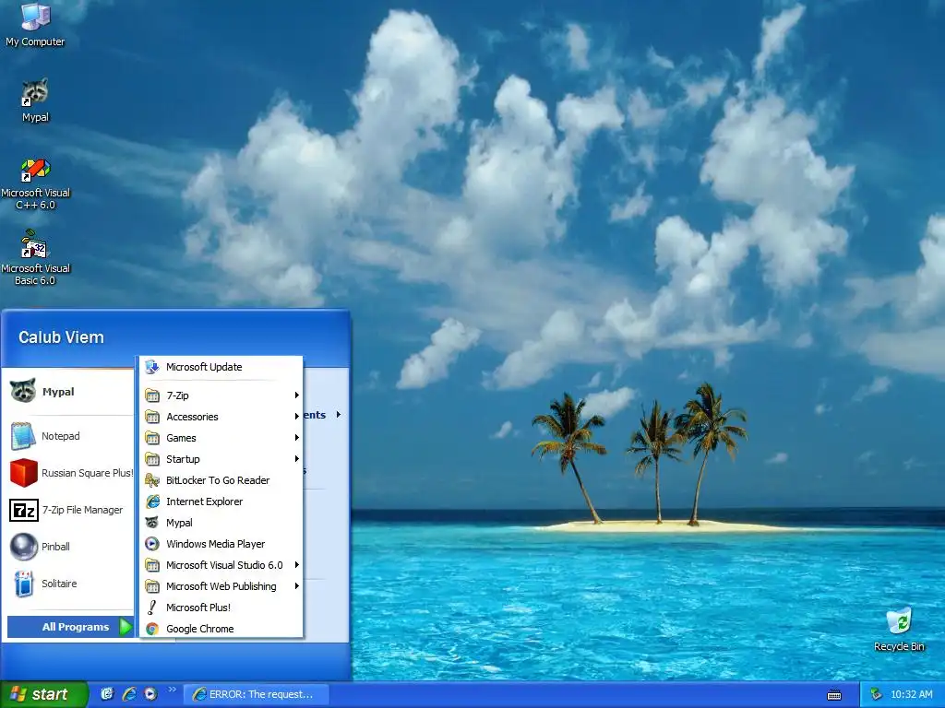
Task: Expand Microsoft Web Publishing submenu
Action: [x=221, y=586]
